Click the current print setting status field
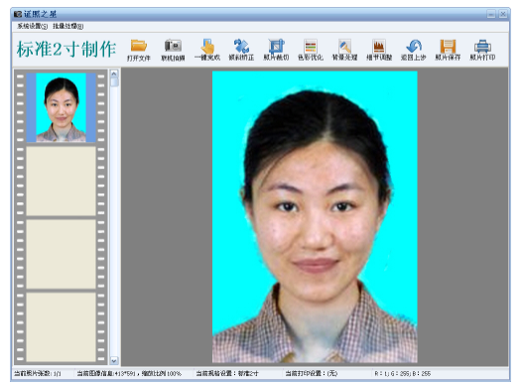 point(312,373)
